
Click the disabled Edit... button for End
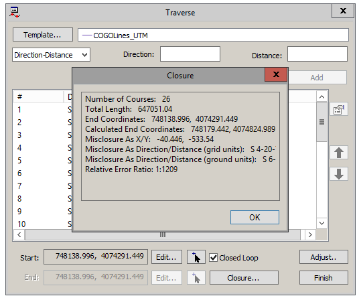167,278
